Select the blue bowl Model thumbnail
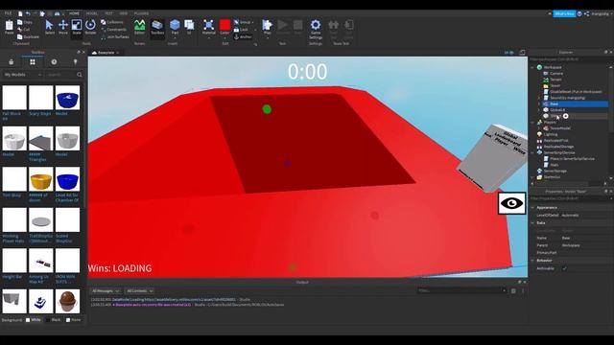Image resolution: width=614 pixels, height=345 pixels. point(67,98)
